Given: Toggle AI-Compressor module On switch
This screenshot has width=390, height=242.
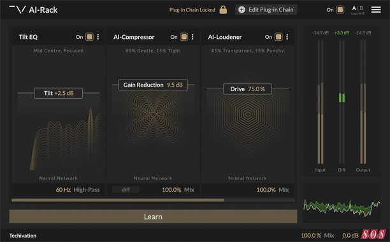Looking at the screenshot, I should point(184,37).
